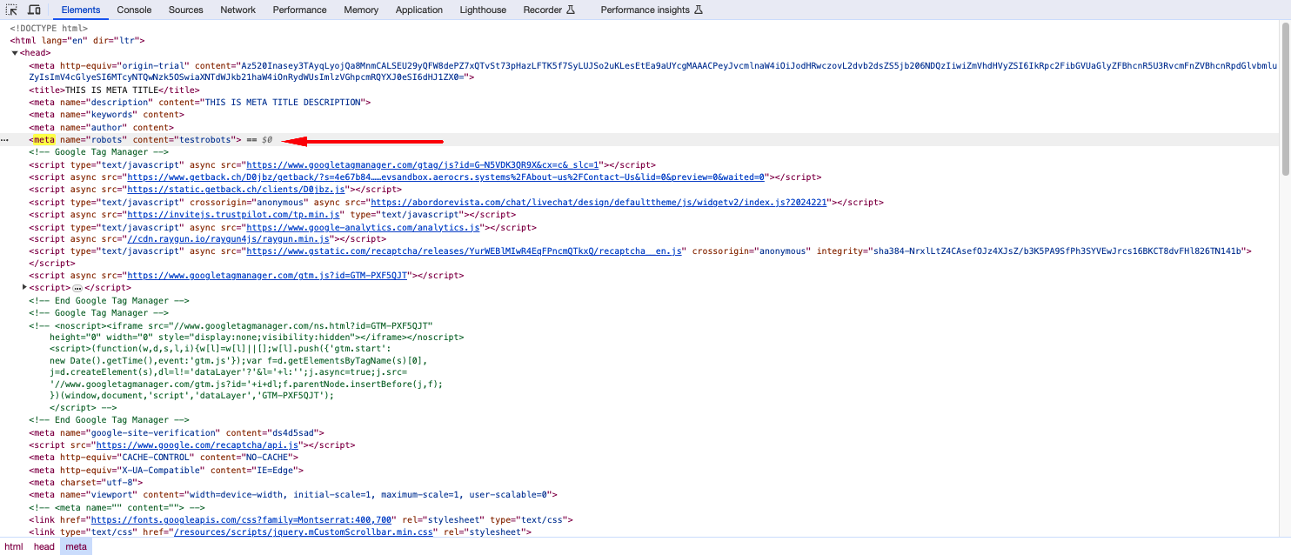Open the Recorder tab
This screenshot has height=555, width=1291.
(550, 10)
